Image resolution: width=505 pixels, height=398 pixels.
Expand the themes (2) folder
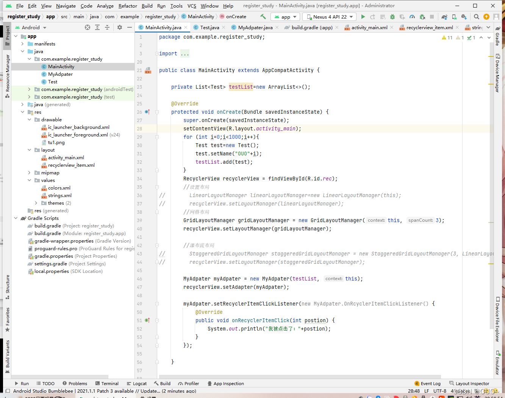36,203
